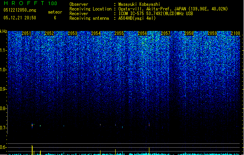Click the 2052 time marker
Image resolution: width=244 pixels, height=155 pixels.
[49, 33]
